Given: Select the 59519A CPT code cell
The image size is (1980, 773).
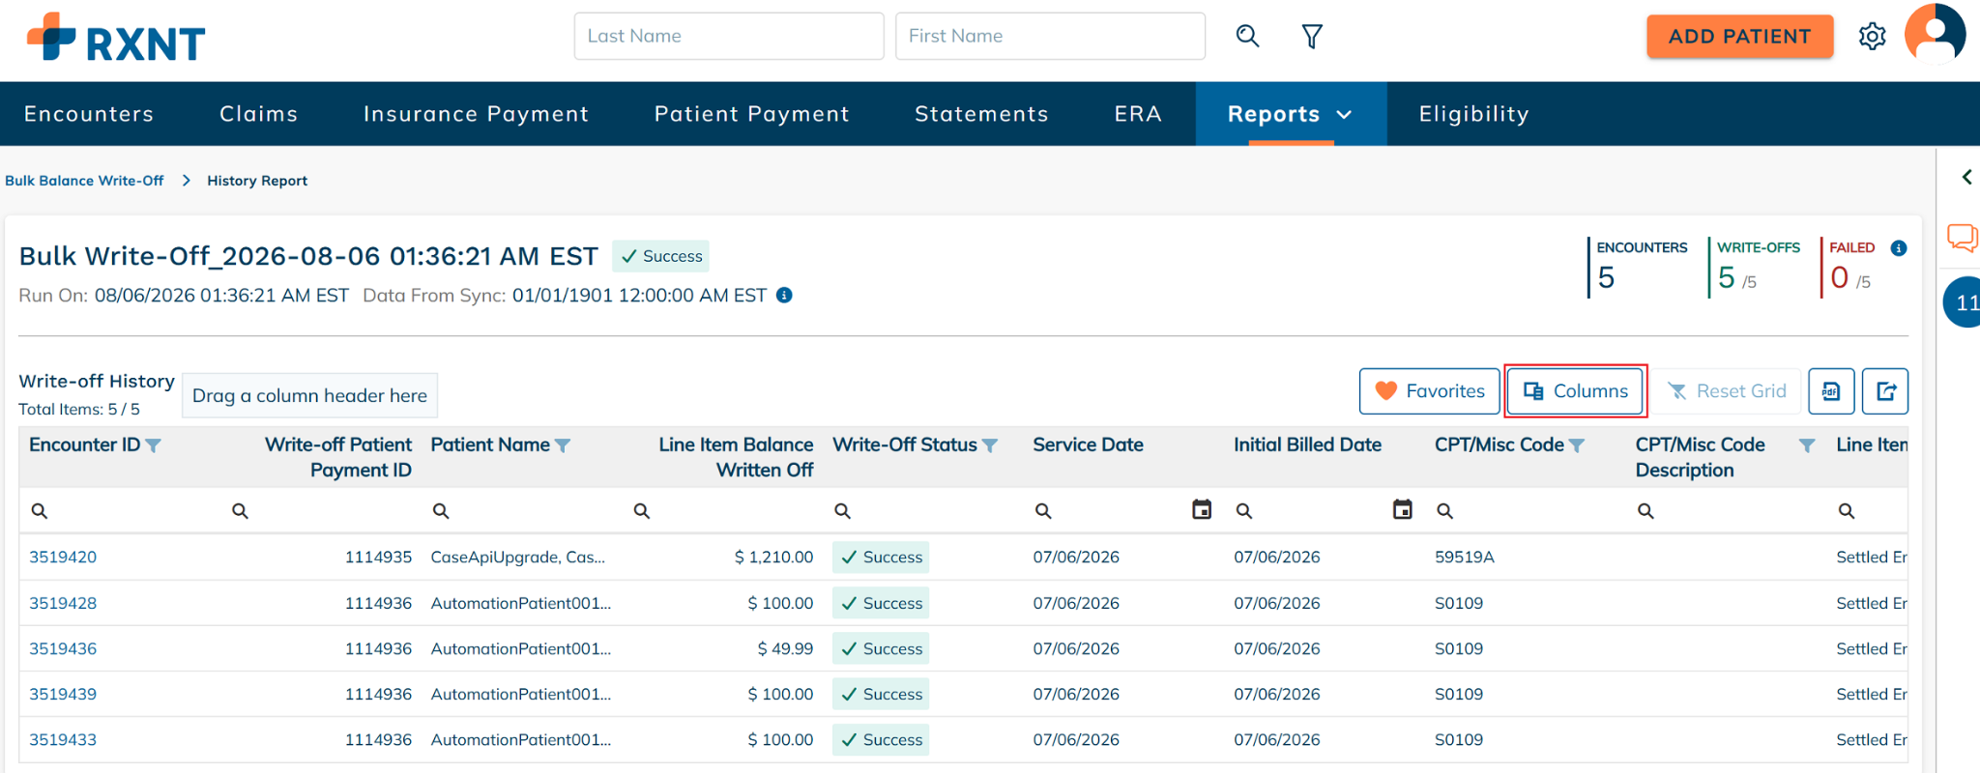Looking at the screenshot, I should (1464, 558).
